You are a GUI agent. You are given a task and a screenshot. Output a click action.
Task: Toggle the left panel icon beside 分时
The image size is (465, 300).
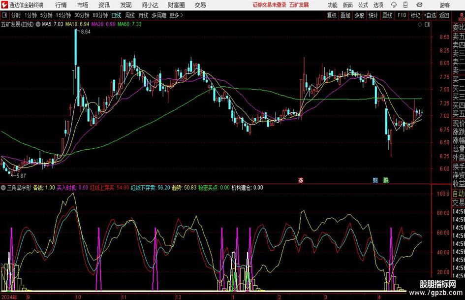click(x=4, y=15)
